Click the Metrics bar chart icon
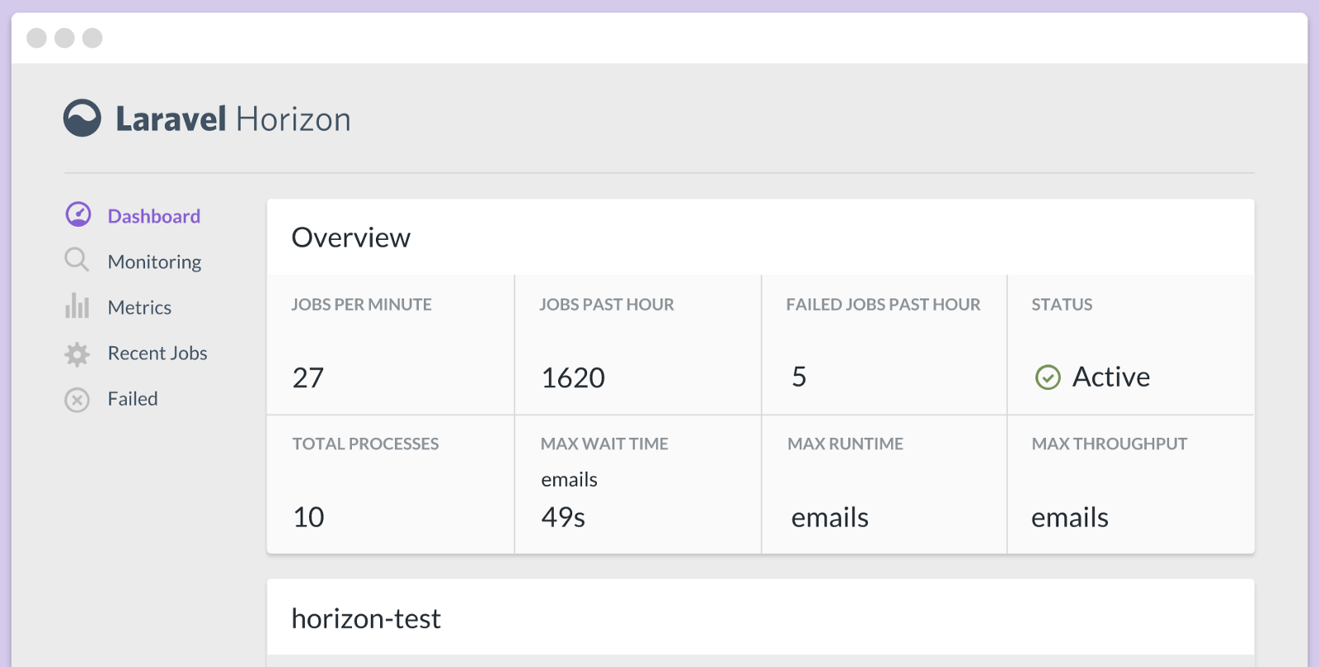1319x667 pixels. (77, 306)
